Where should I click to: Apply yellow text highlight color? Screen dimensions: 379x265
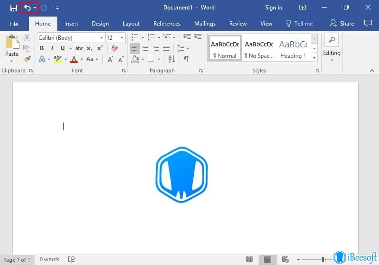tap(58, 59)
